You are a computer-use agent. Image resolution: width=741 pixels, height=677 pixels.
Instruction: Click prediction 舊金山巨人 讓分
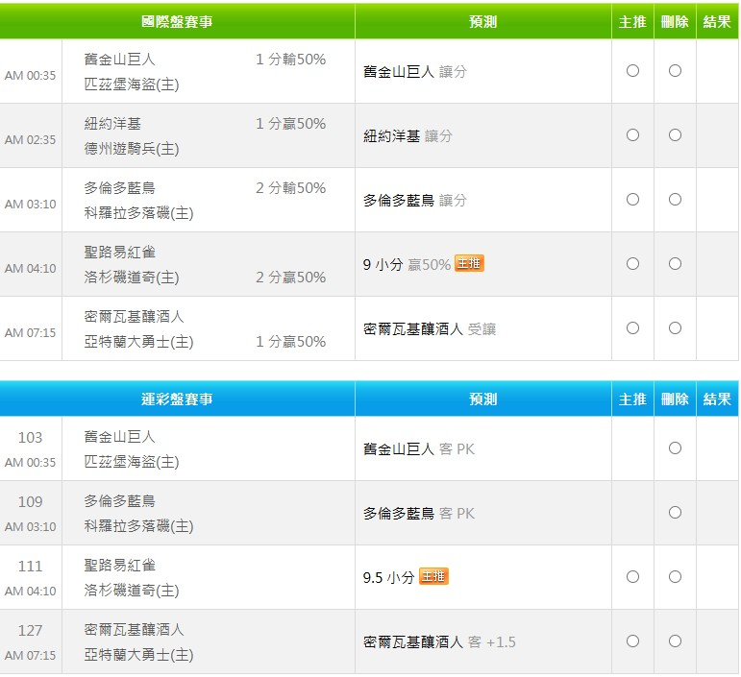(x=415, y=71)
